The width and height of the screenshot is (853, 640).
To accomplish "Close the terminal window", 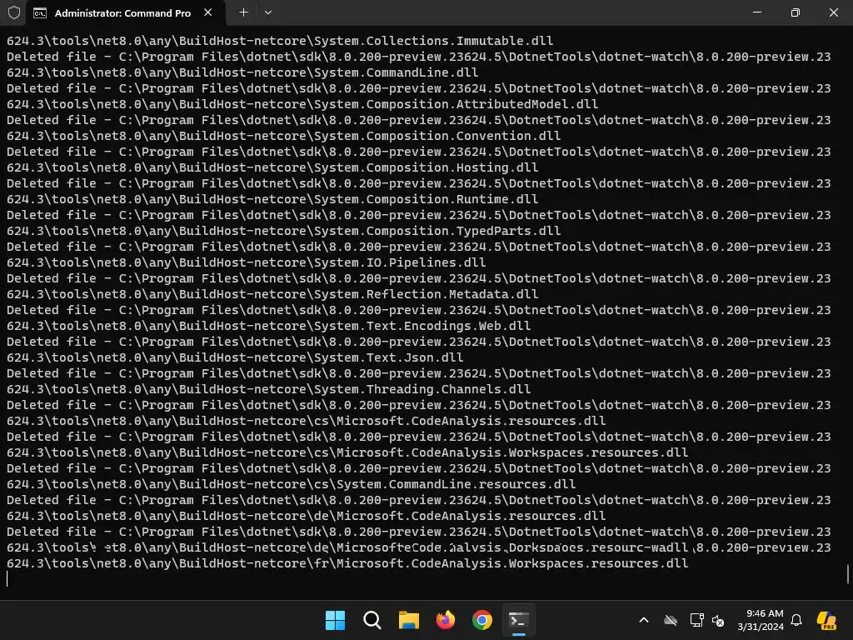I will [833, 12].
